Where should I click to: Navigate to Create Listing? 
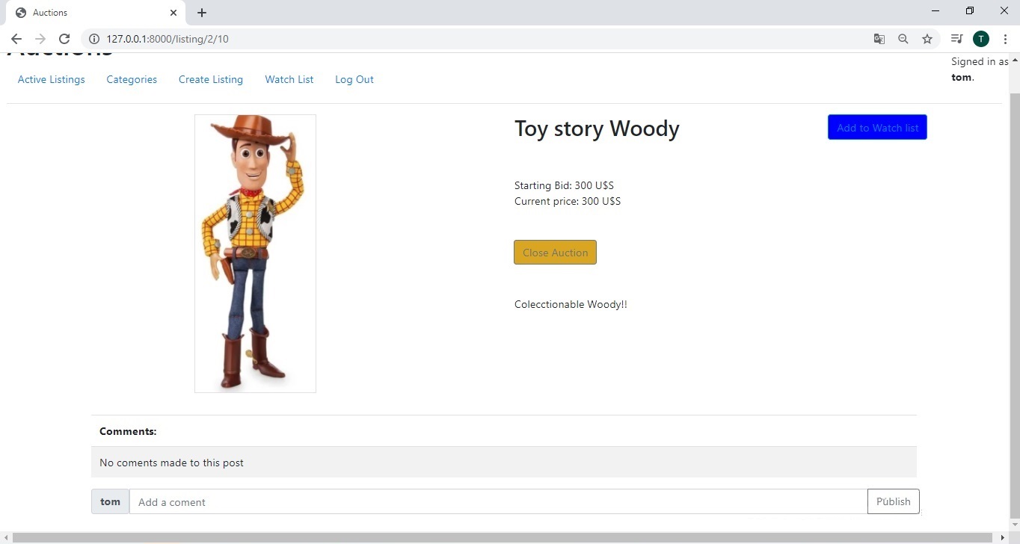click(211, 79)
